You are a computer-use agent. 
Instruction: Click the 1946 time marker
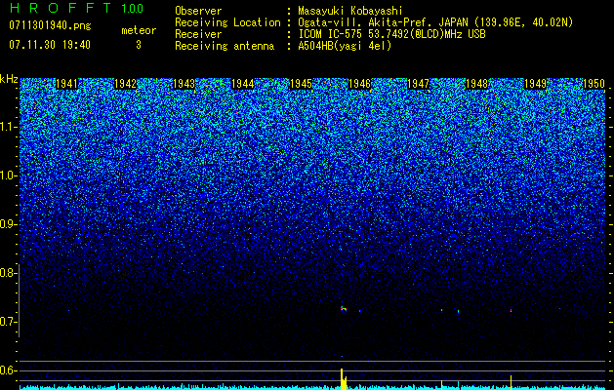359,84
